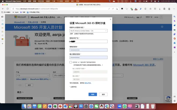Close the E5 sandbox setup dialog
The width and height of the screenshot is (177, 110).
point(110,19)
